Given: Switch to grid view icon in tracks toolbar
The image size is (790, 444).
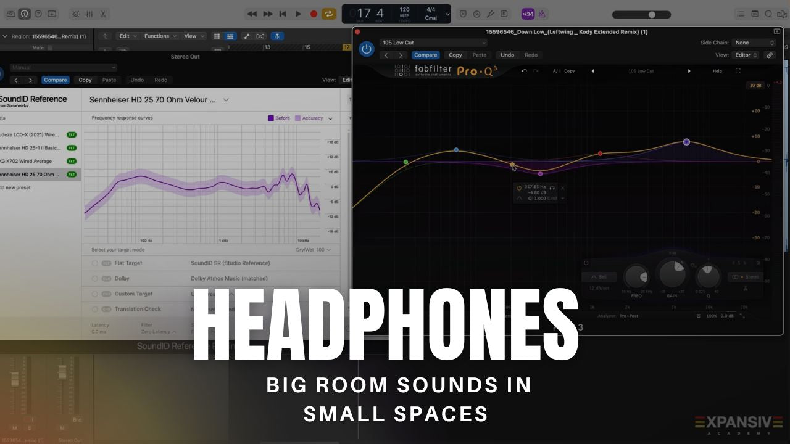Looking at the screenshot, I should click(x=217, y=36).
